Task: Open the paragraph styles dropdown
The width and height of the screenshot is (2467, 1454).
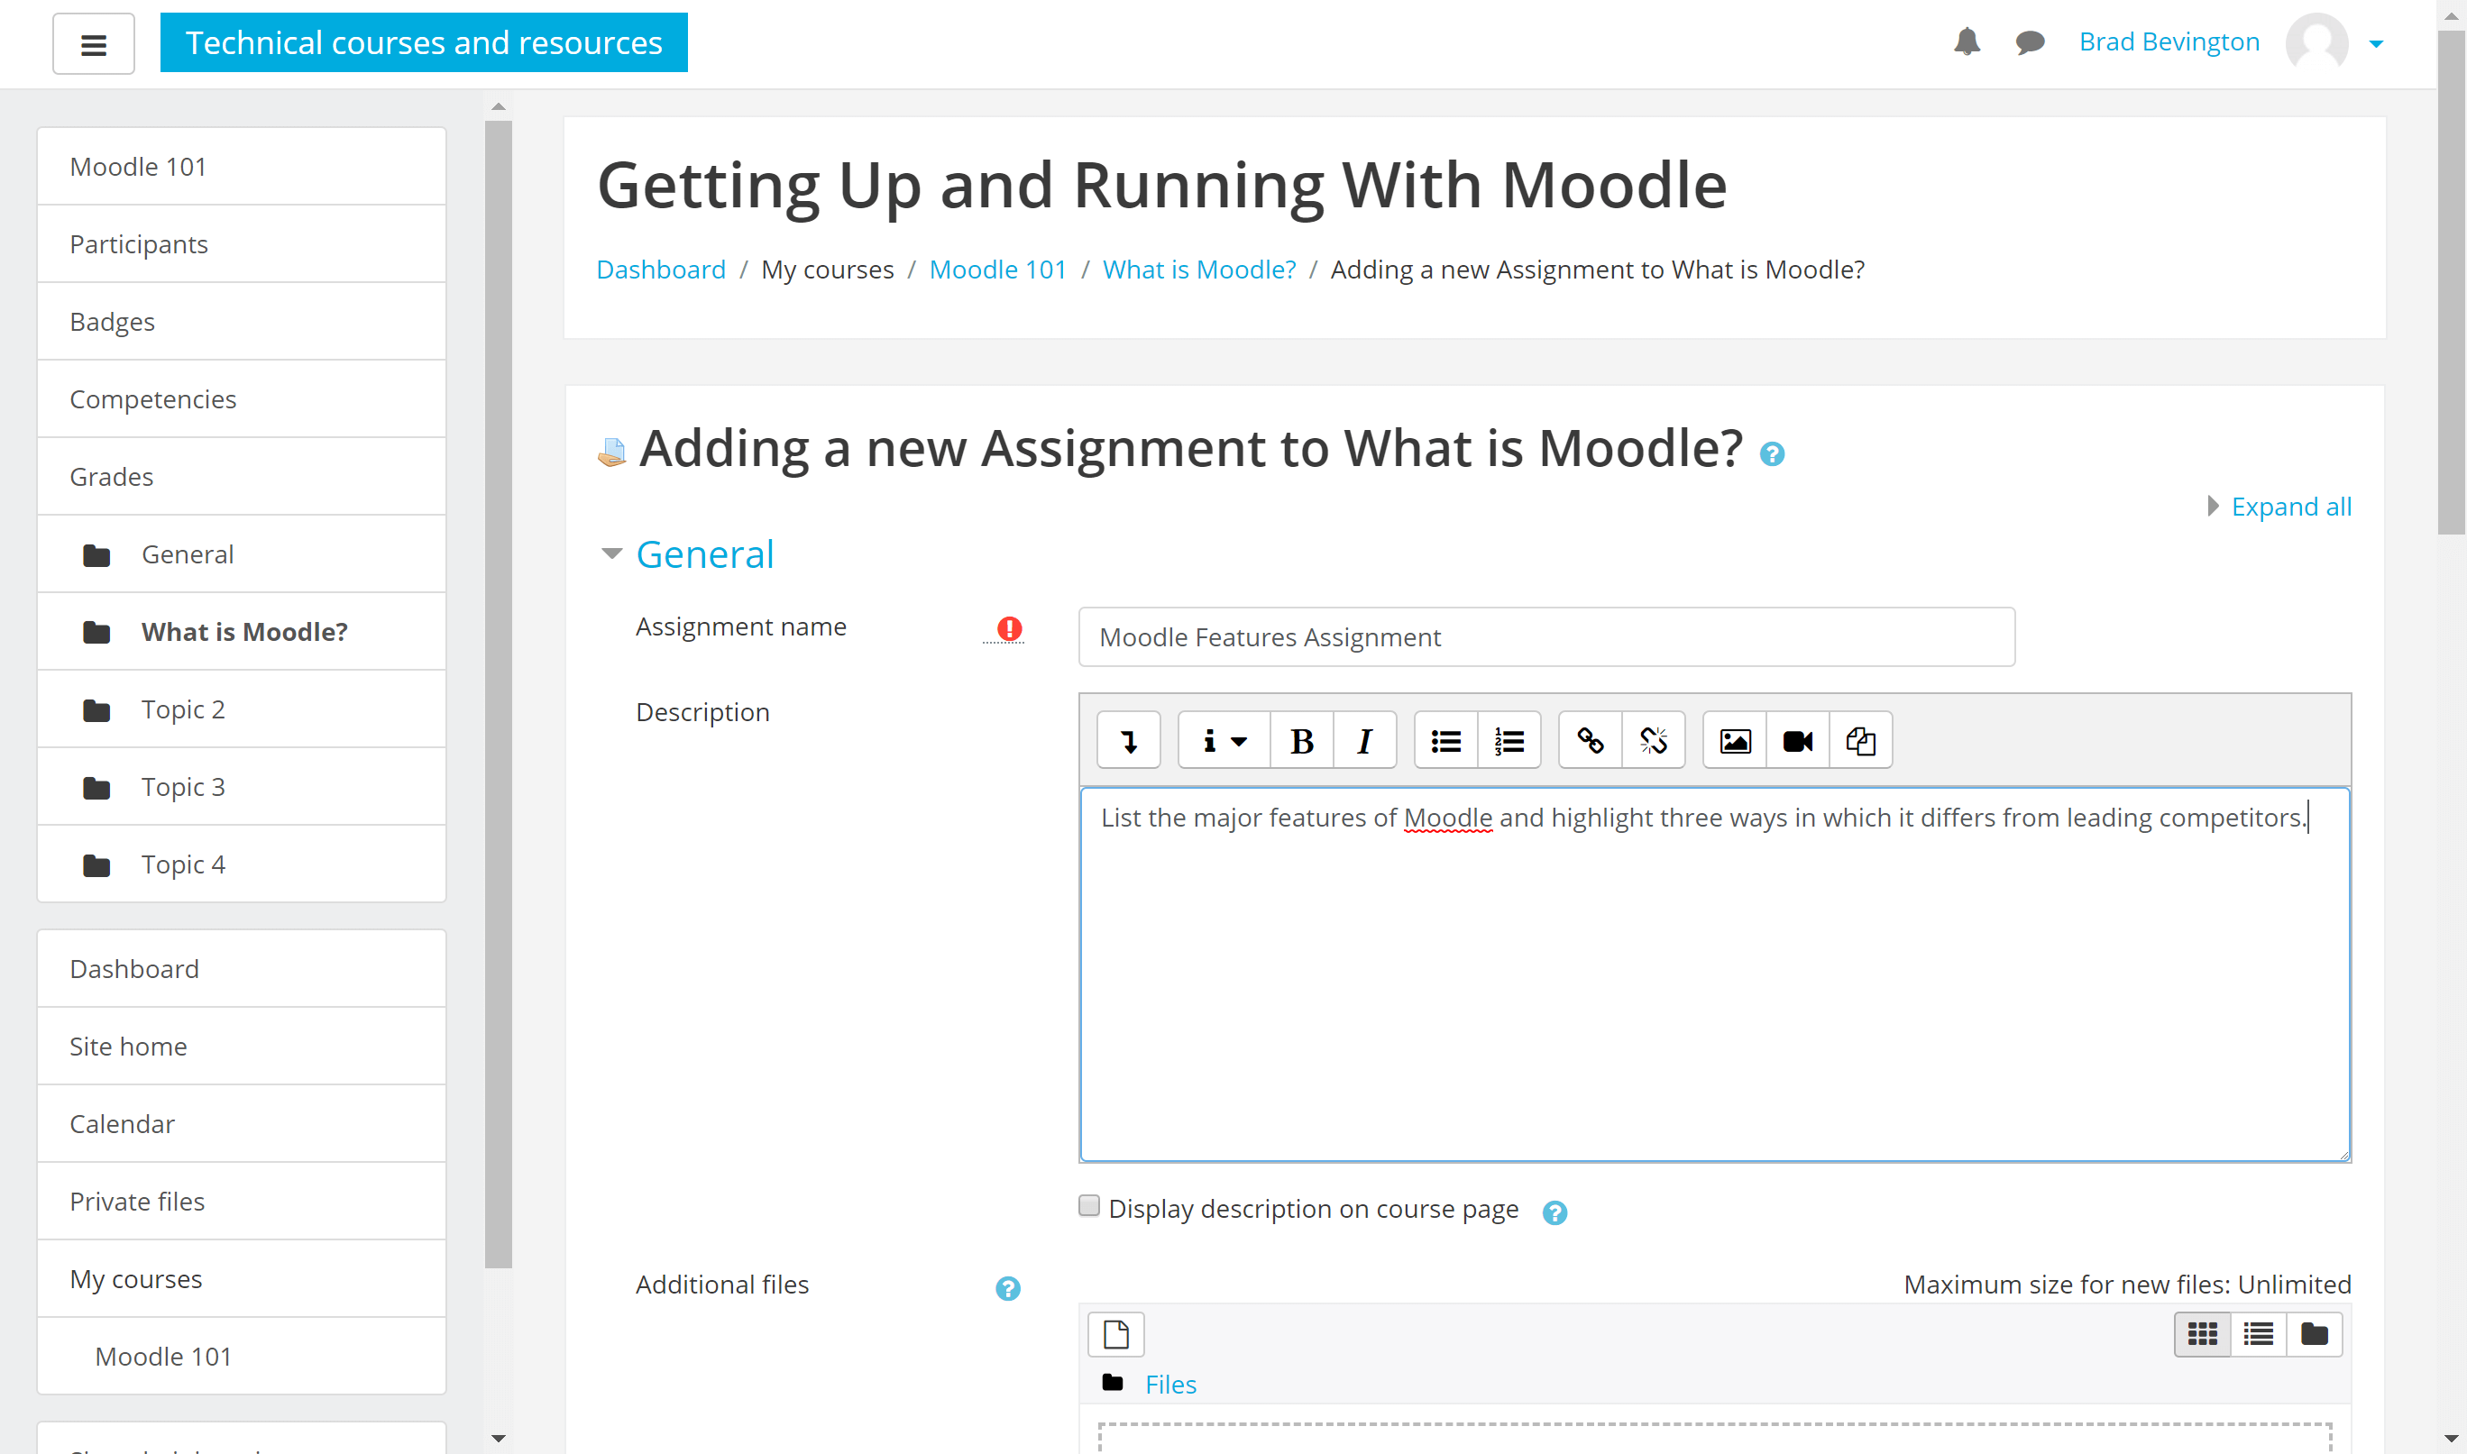Action: coord(1224,741)
